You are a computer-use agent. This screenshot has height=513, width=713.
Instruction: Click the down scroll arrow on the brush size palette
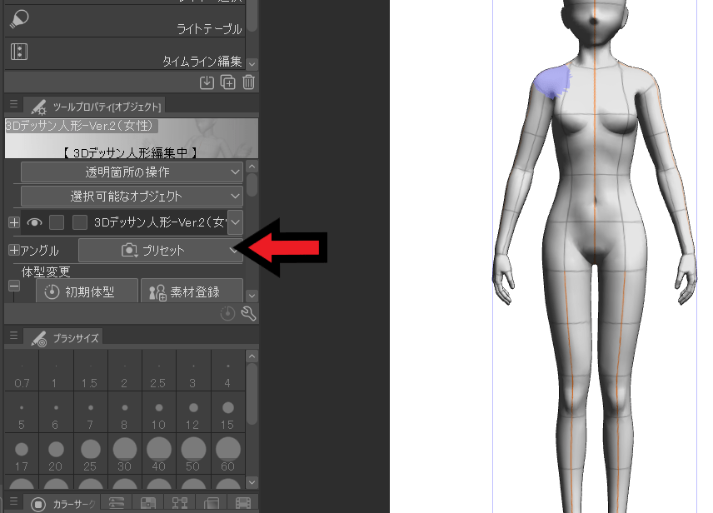(x=252, y=481)
